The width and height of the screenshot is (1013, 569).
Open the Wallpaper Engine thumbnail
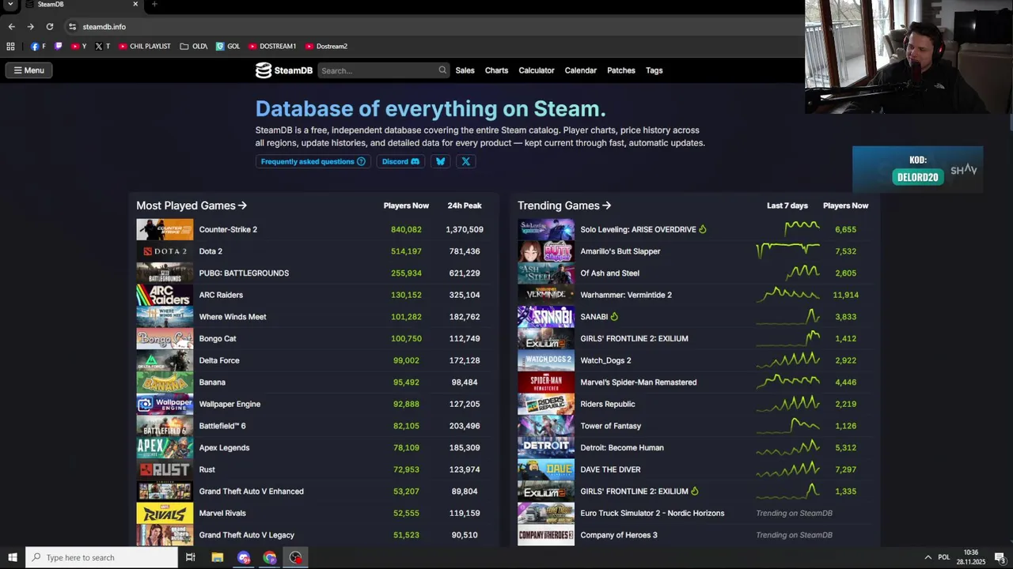(165, 404)
